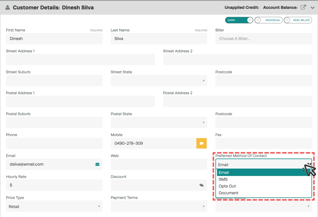Toggle the INDIVIDUAL switch
The image size is (318, 217).
268,20
